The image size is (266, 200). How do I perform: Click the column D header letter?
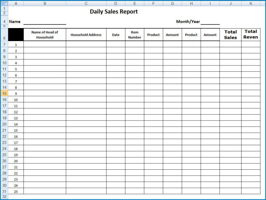tap(116, 3)
